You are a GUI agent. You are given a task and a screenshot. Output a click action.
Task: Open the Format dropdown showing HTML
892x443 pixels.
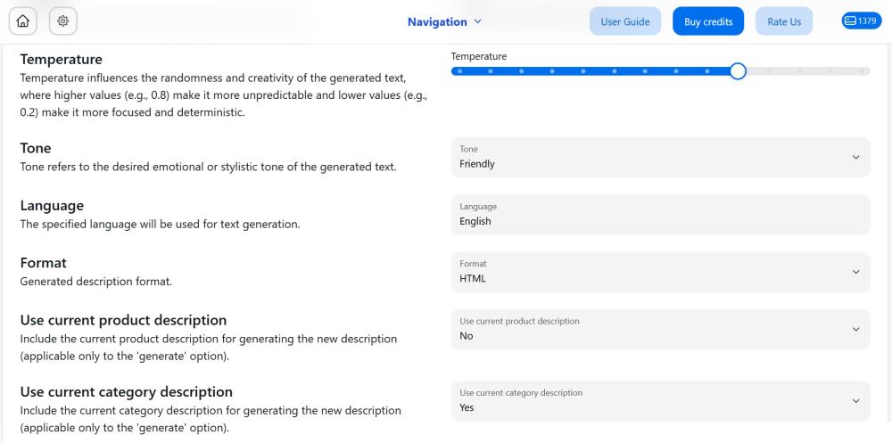coord(660,273)
